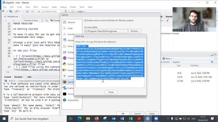Open Zoom from the taskbar
This screenshot has height=122, width=218.
point(156,119)
